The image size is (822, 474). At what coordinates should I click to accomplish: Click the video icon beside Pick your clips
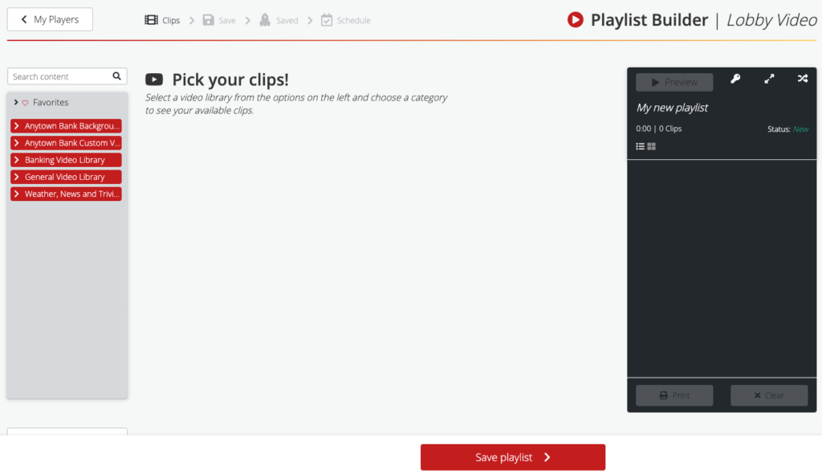(x=154, y=80)
